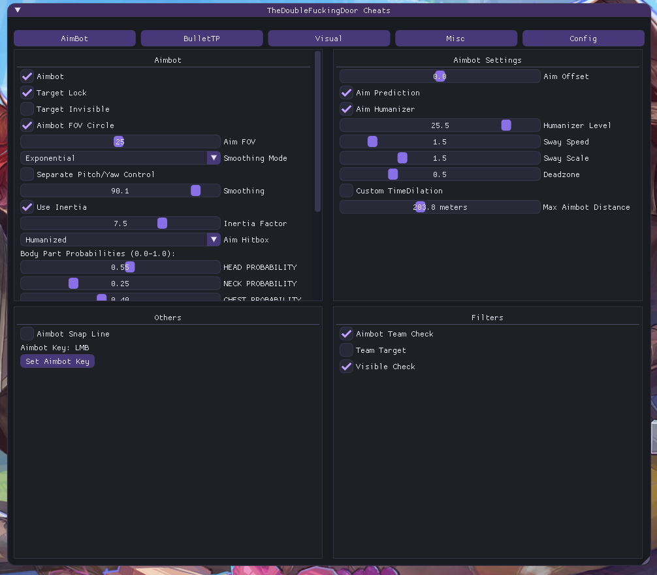Screen dimensions: 657x575
Task: Click the Humanizer Level slider
Action: 506,125
